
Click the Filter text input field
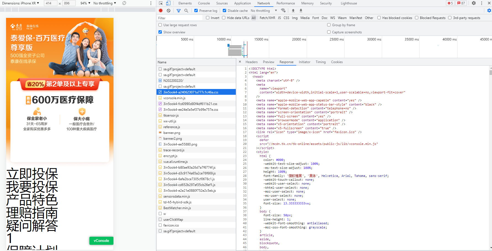click(x=180, y=18)
